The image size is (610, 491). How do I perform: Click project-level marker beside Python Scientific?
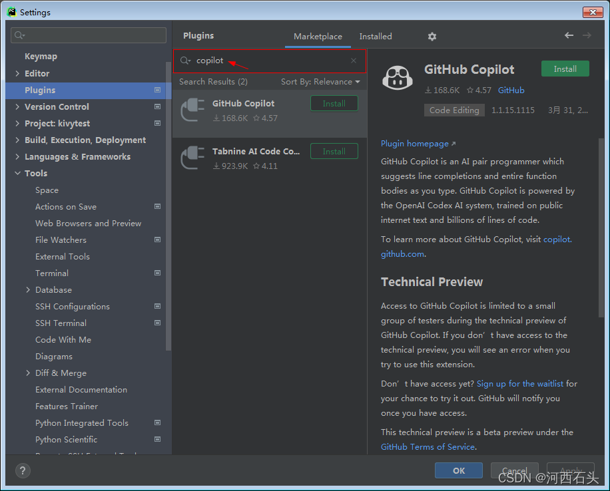(x=158, y=439)
